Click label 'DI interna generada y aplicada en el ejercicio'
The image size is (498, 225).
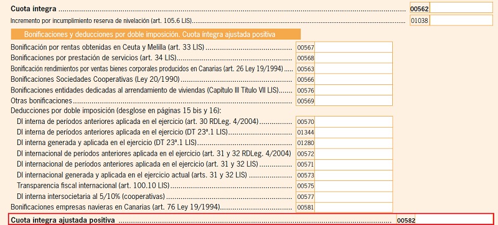(85, 143)
